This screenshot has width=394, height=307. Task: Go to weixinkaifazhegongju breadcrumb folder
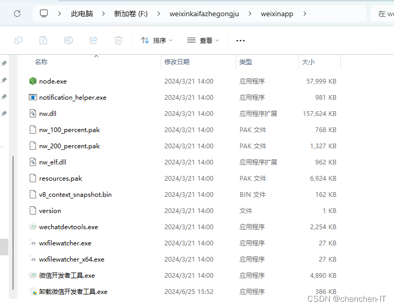tap(204, 14)
